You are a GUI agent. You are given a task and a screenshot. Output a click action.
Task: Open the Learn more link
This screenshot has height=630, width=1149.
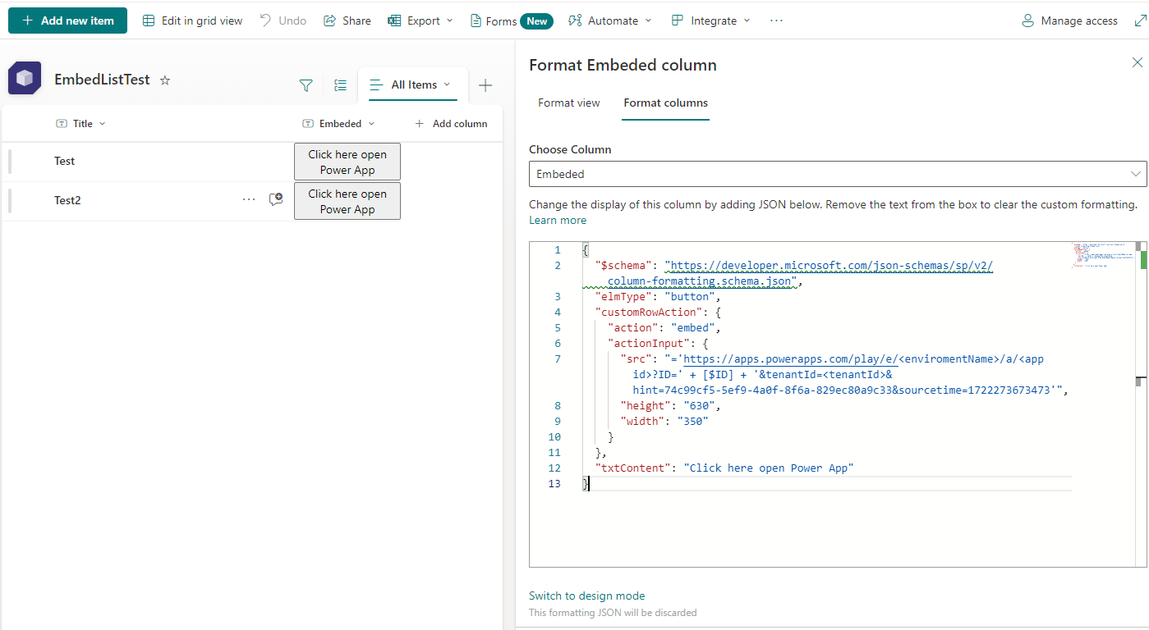(558, 220)
